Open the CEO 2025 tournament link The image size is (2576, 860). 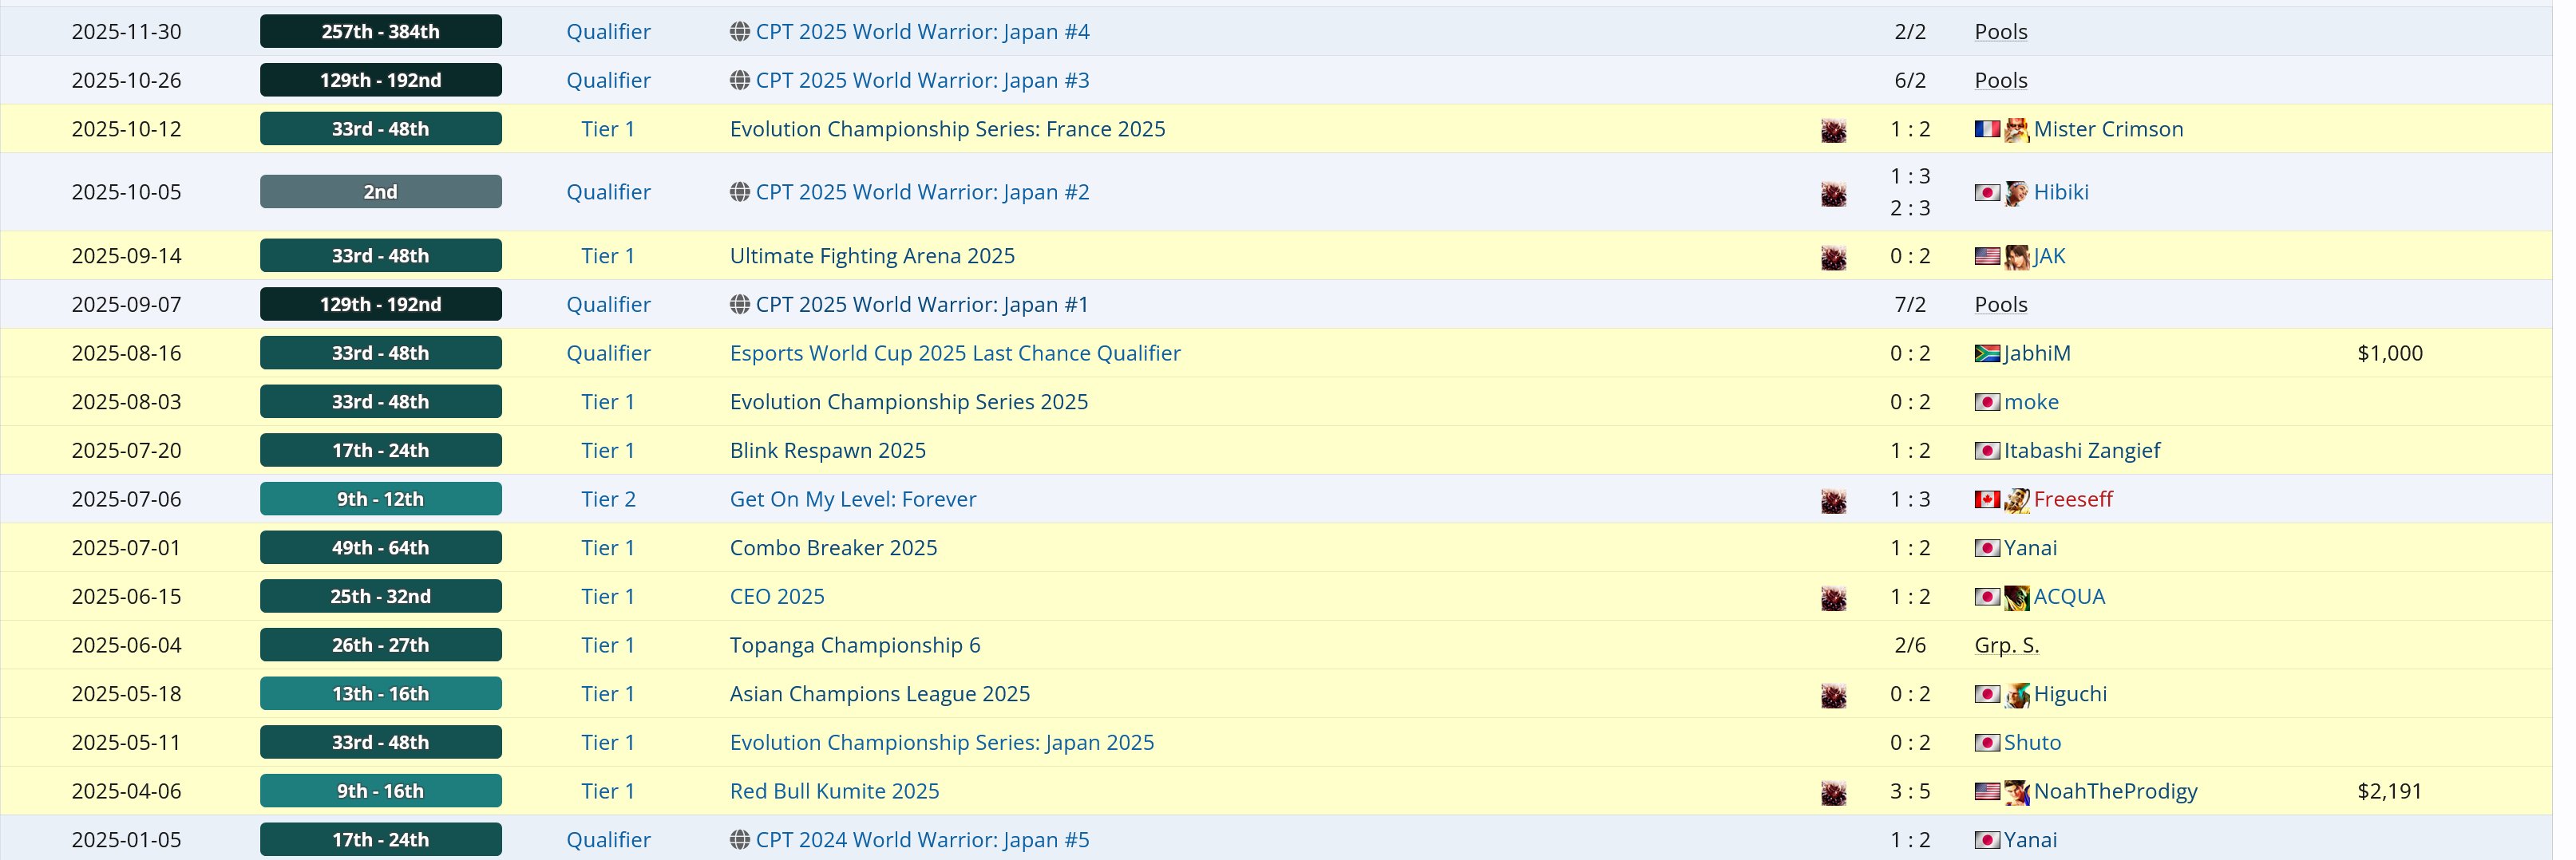pyautogui.click(x=777, y=596)
